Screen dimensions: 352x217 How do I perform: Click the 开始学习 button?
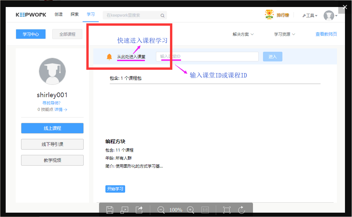point(115,189)
